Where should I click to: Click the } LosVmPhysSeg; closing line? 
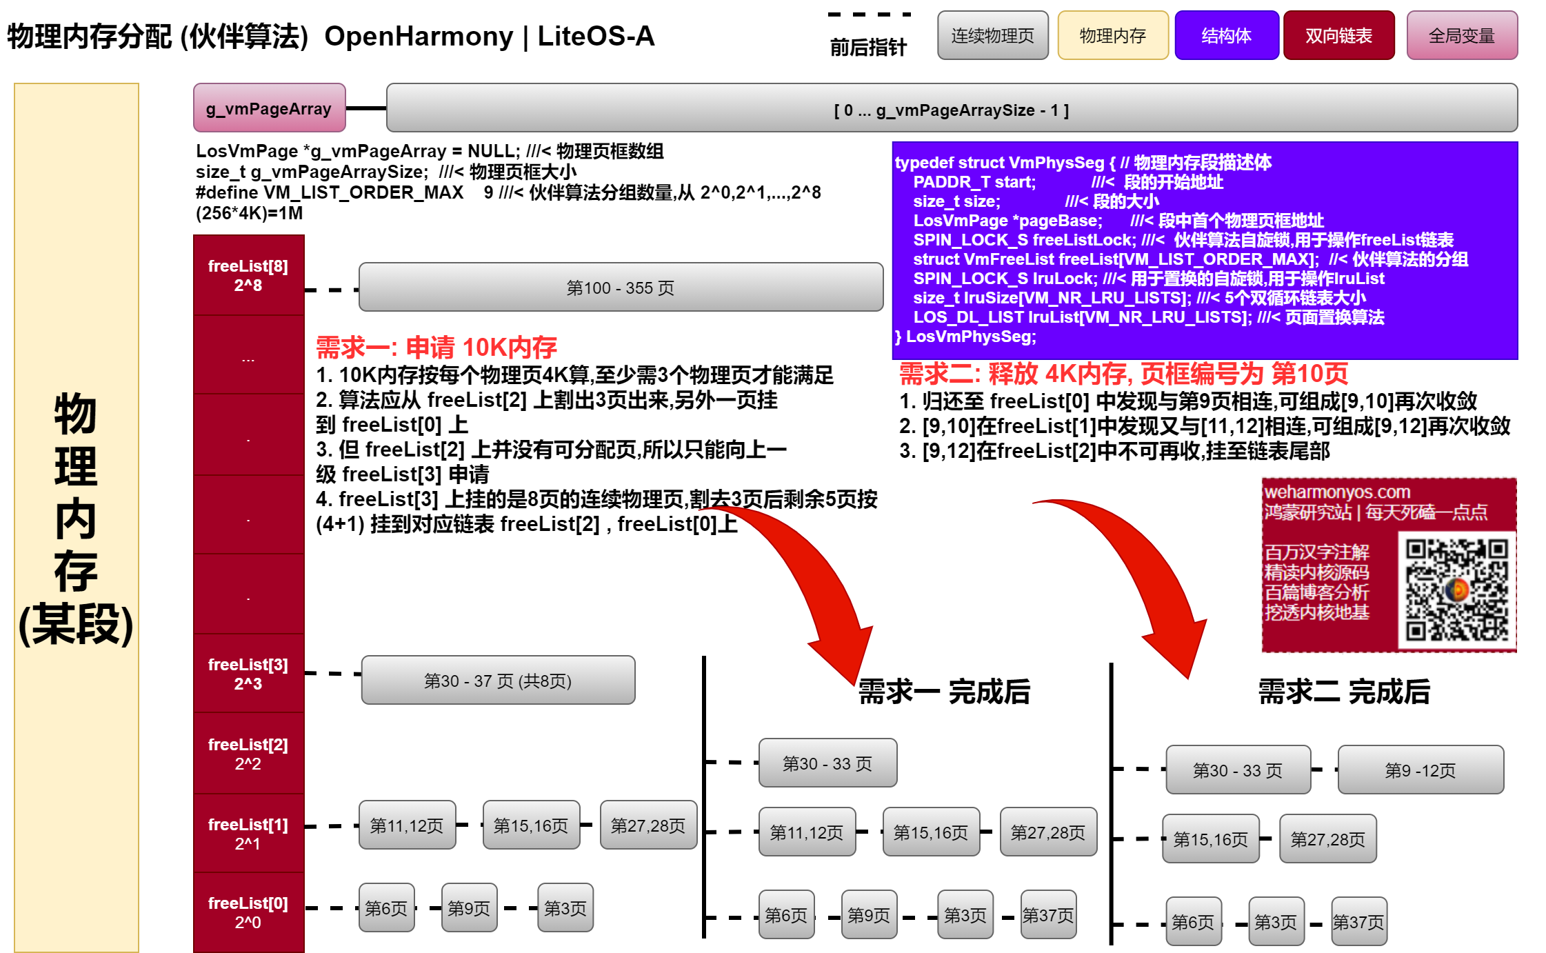(965, 336)
